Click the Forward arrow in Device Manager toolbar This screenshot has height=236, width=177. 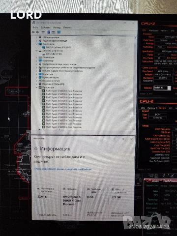click(x=37, y=32)
